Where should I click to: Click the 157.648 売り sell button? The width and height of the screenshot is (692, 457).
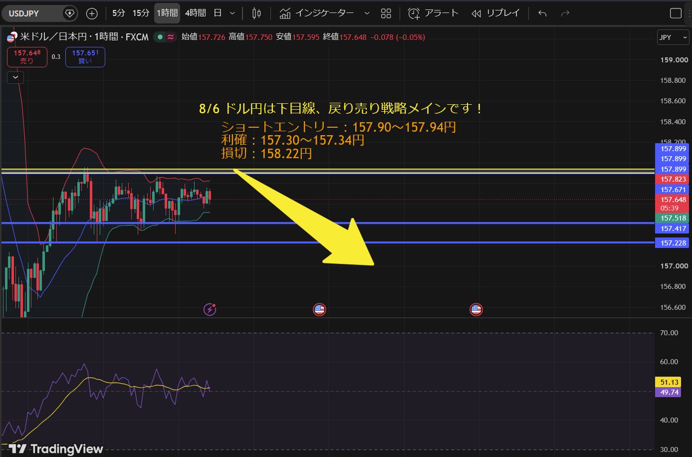[x=27, y=57]
